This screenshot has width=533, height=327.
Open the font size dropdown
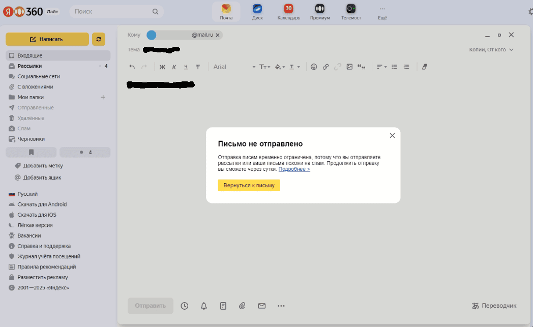264,67
